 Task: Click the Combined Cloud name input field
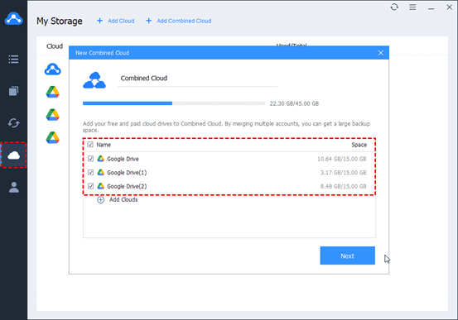coord(198,79)
